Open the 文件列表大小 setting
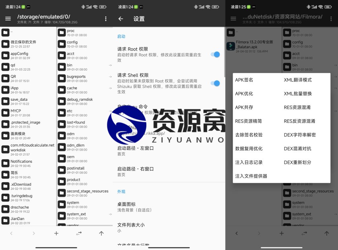The height and width of the screenshot is (250, 338). [x=169, y=228]
